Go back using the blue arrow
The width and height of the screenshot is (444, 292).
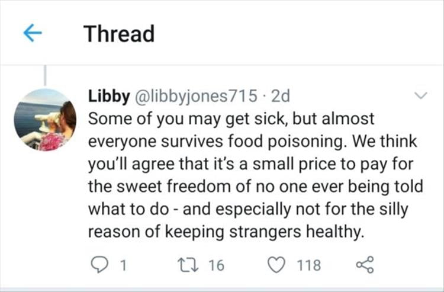pos(32,33)
